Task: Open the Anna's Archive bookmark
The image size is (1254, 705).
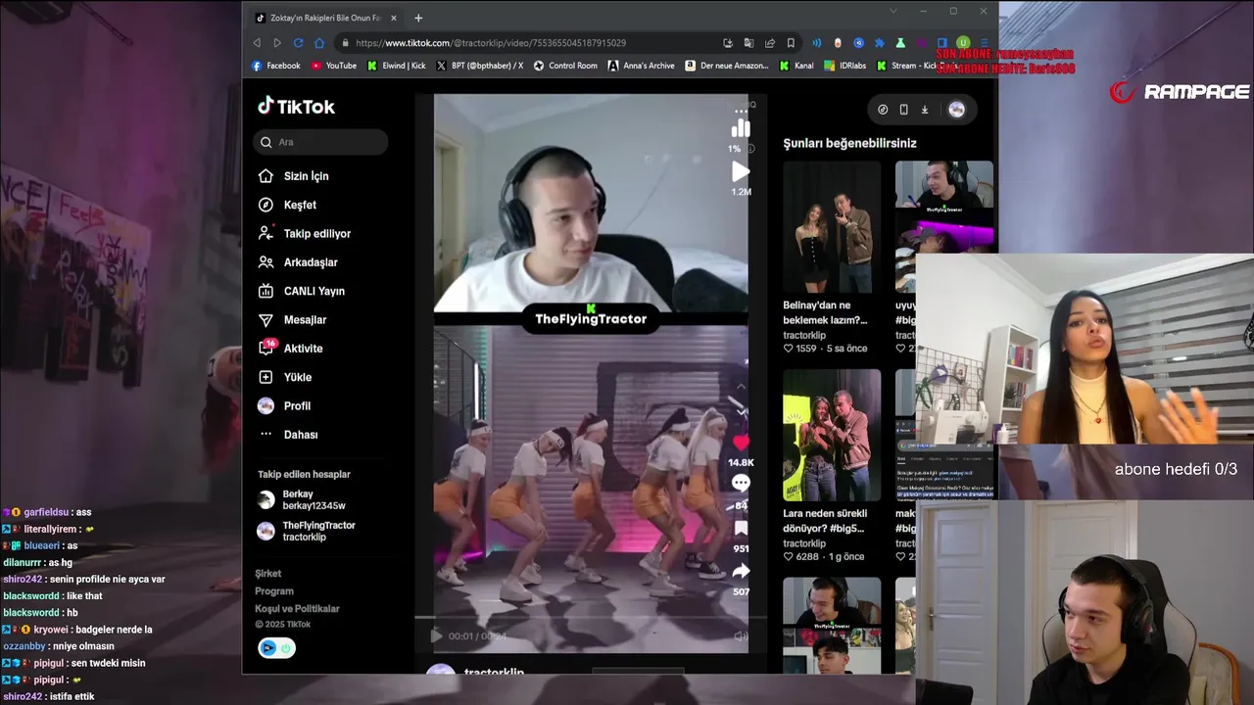Action: (642, 66)
